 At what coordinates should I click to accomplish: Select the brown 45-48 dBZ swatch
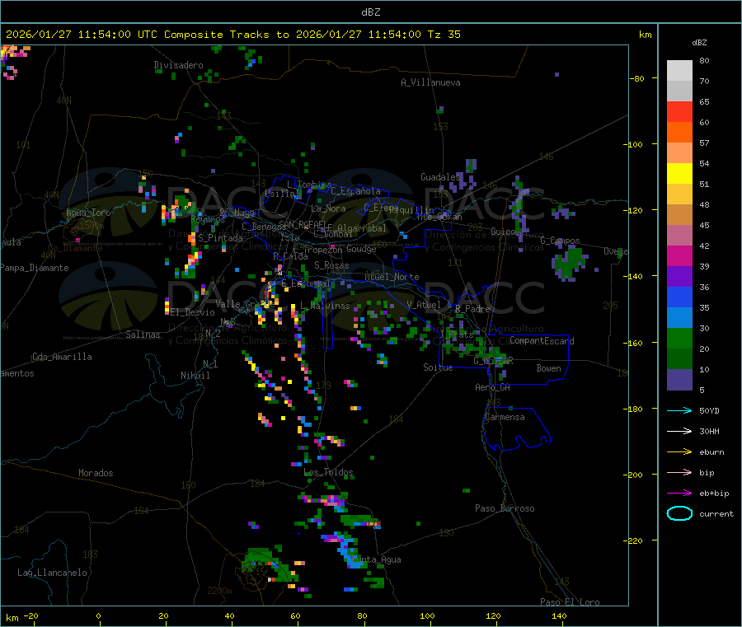679,215
